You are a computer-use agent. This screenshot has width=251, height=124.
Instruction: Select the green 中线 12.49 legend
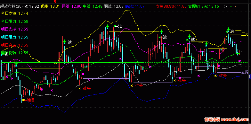coord(93,6)
